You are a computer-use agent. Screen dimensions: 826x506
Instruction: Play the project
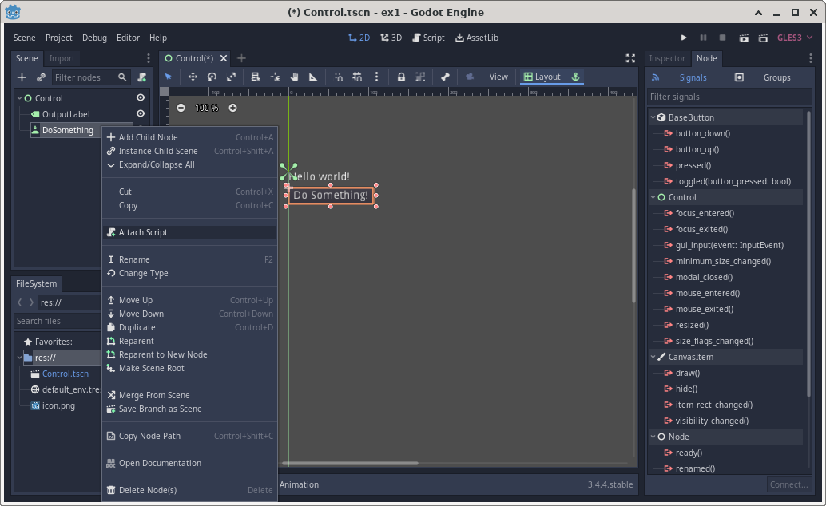[x=683, y=38]
